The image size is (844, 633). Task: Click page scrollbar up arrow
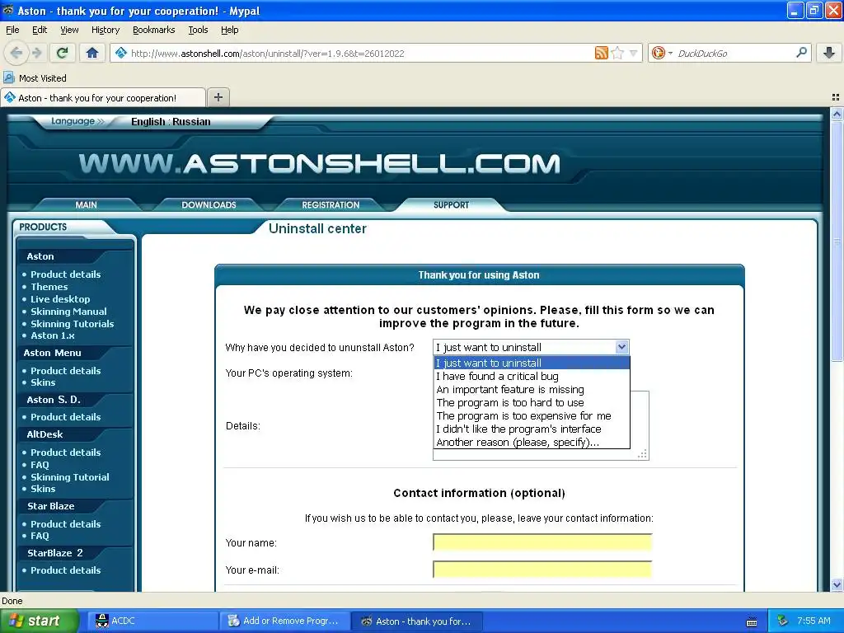[x=837, y=114]
